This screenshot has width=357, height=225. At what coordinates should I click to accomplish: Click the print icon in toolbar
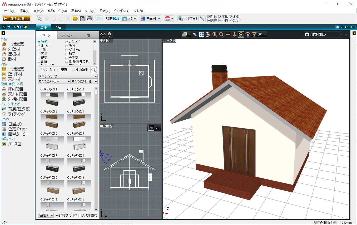(x=89, y=19)
